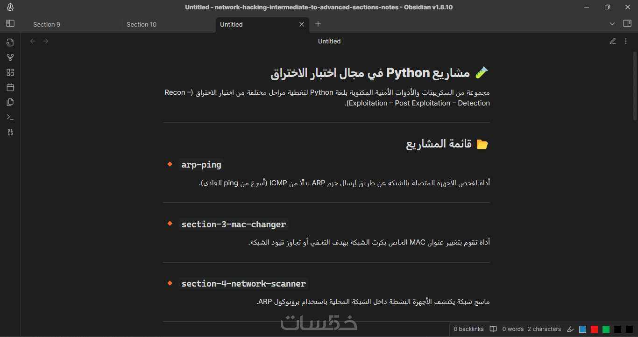Open the three-dot more options menu
Viewport: 638px width, 337px height.
626,41
